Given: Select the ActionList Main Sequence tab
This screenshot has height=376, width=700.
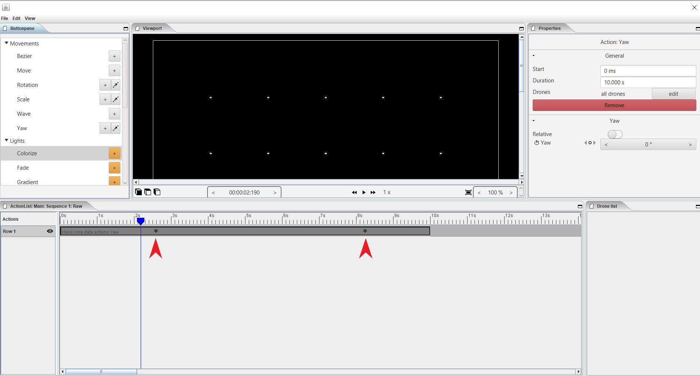Looking at the screenshot, I should pos(46,206).
